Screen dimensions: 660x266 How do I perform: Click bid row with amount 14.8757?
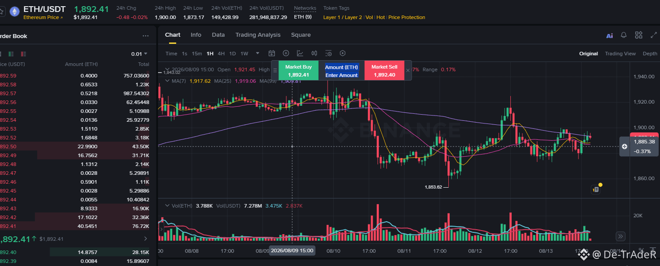pos(75,252)
